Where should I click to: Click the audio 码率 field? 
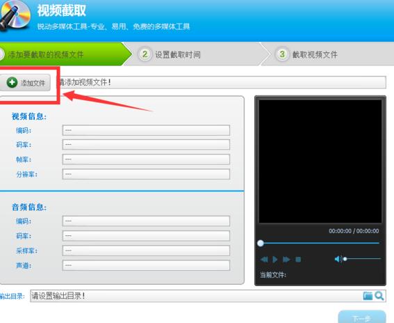tap(146, 236)
